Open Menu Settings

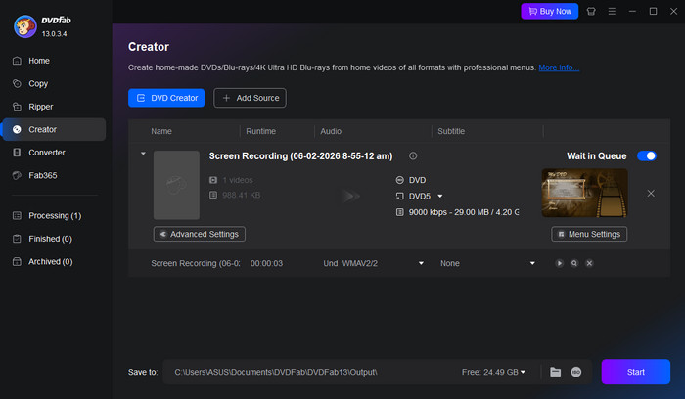589,234
